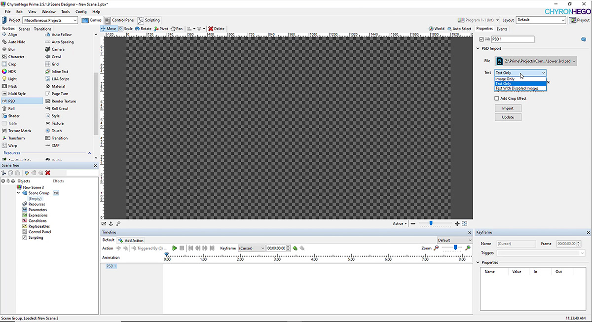Open the File menu

[x=8, y=11]
